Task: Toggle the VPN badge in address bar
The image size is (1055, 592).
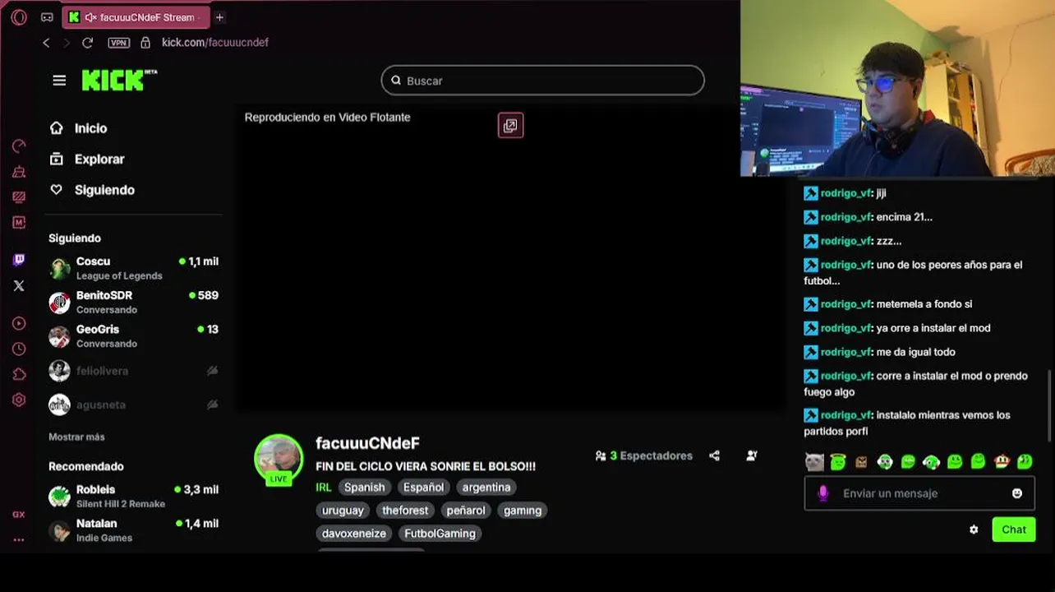Action: pyautogui.click(x=118, y=43)
